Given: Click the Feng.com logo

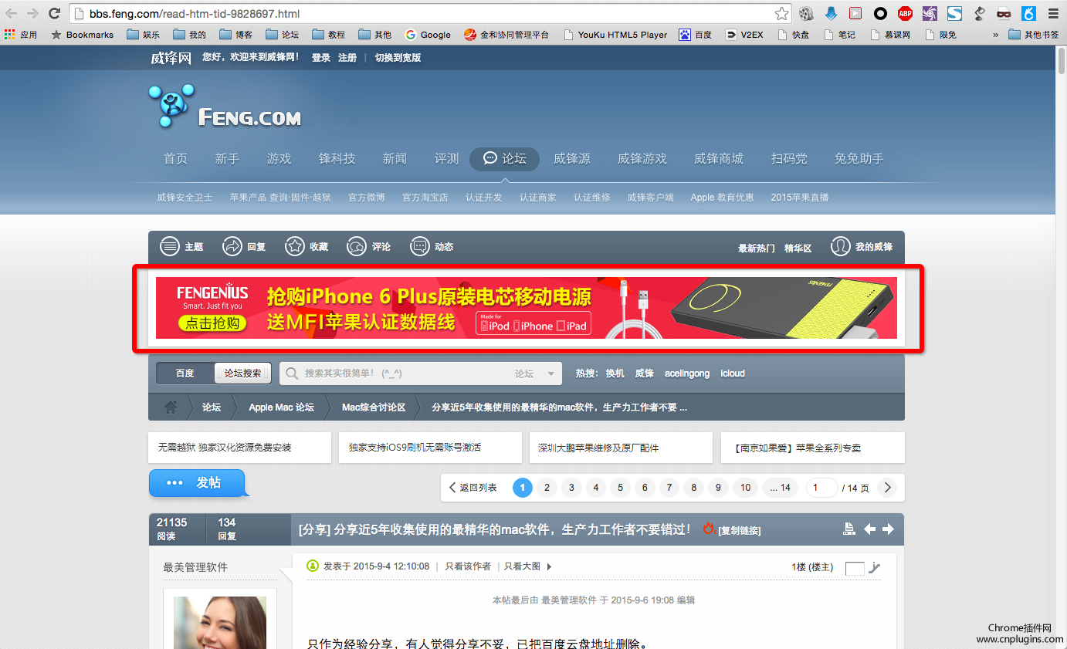Looking at the screenshot, I should [225, 106].
